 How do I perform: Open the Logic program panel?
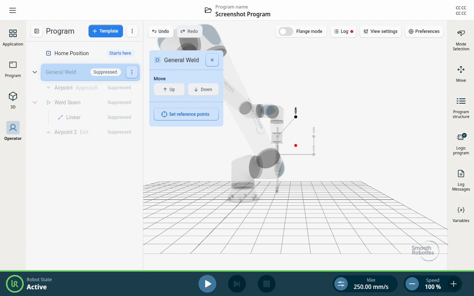(x=461, y=144)
